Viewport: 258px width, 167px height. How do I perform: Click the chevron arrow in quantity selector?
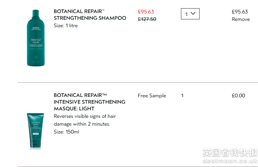pyautogui.click(x=192, y=14)
